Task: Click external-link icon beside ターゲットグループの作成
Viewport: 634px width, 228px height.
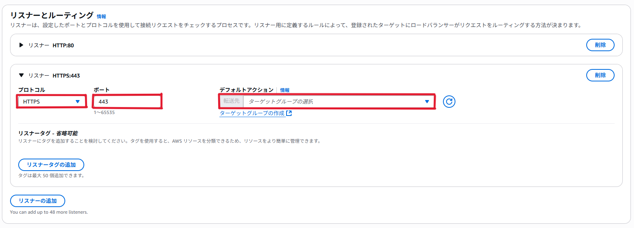Action: click(289, 113)
